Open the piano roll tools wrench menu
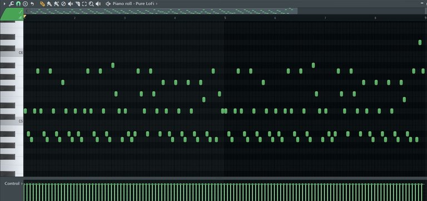 [x=11, y=4]
